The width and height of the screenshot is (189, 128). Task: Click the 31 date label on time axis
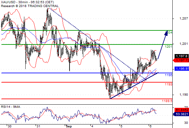pos(38,126)
